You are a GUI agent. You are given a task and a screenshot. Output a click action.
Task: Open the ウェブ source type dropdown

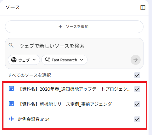pyautogui.click(x=24, y=60)
